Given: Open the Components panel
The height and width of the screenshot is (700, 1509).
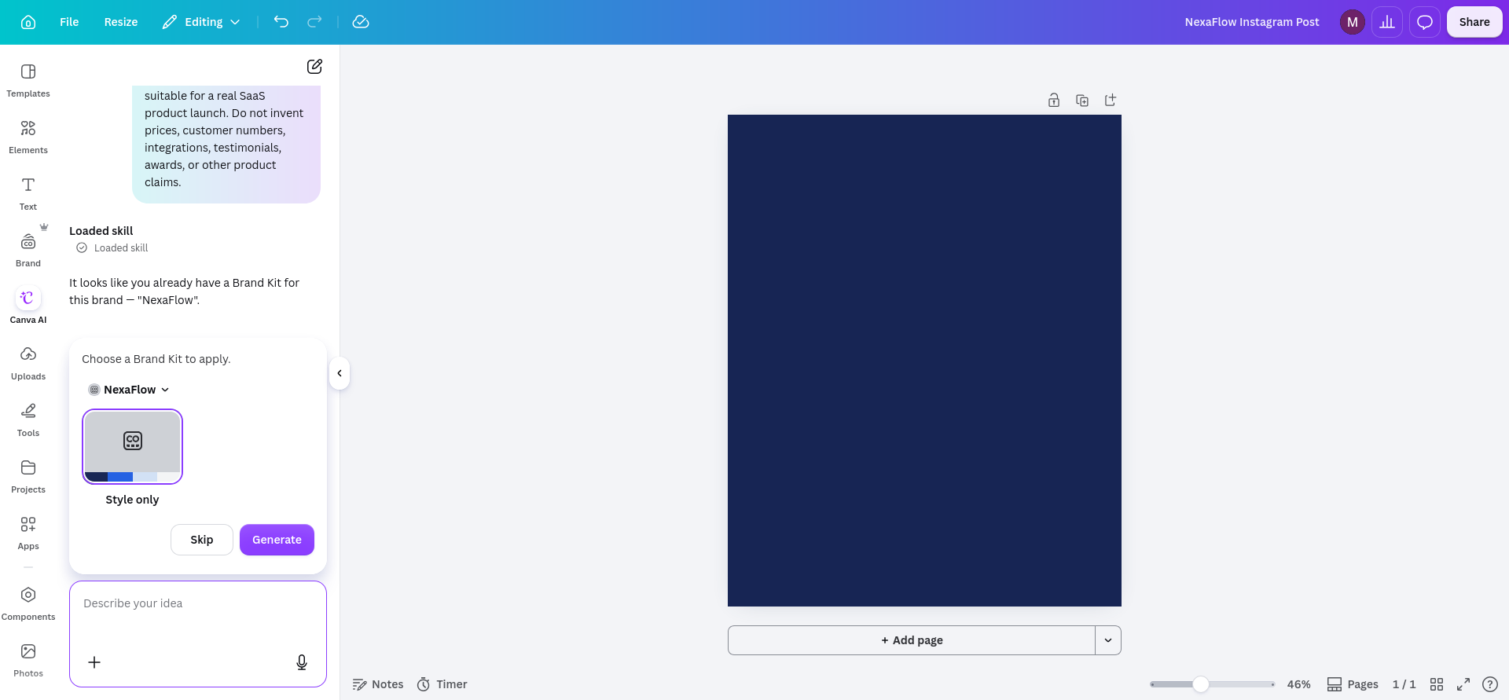Looking at the screenshot, I should coord(28,603).
